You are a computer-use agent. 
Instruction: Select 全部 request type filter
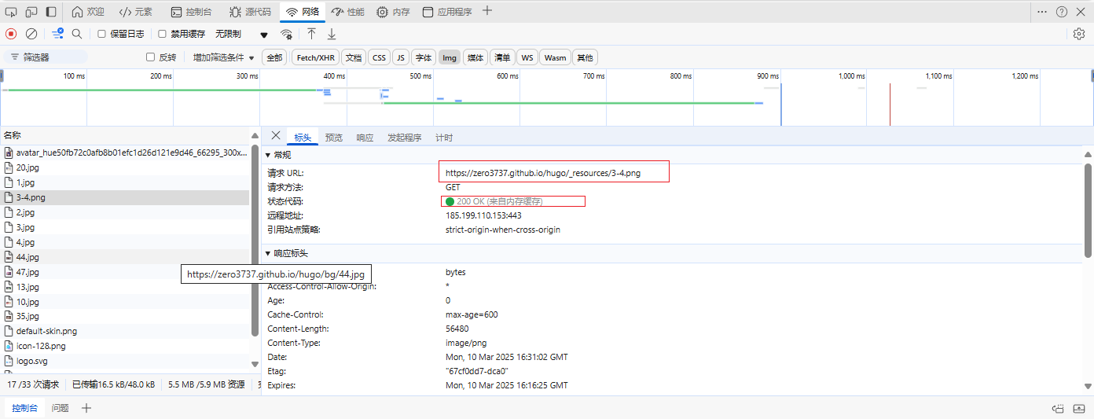click(273, 57)
